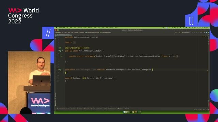Open the IntelliJ IDEA application menu
This screenshot has height=122, width=218.
click(x=62, y=28)
